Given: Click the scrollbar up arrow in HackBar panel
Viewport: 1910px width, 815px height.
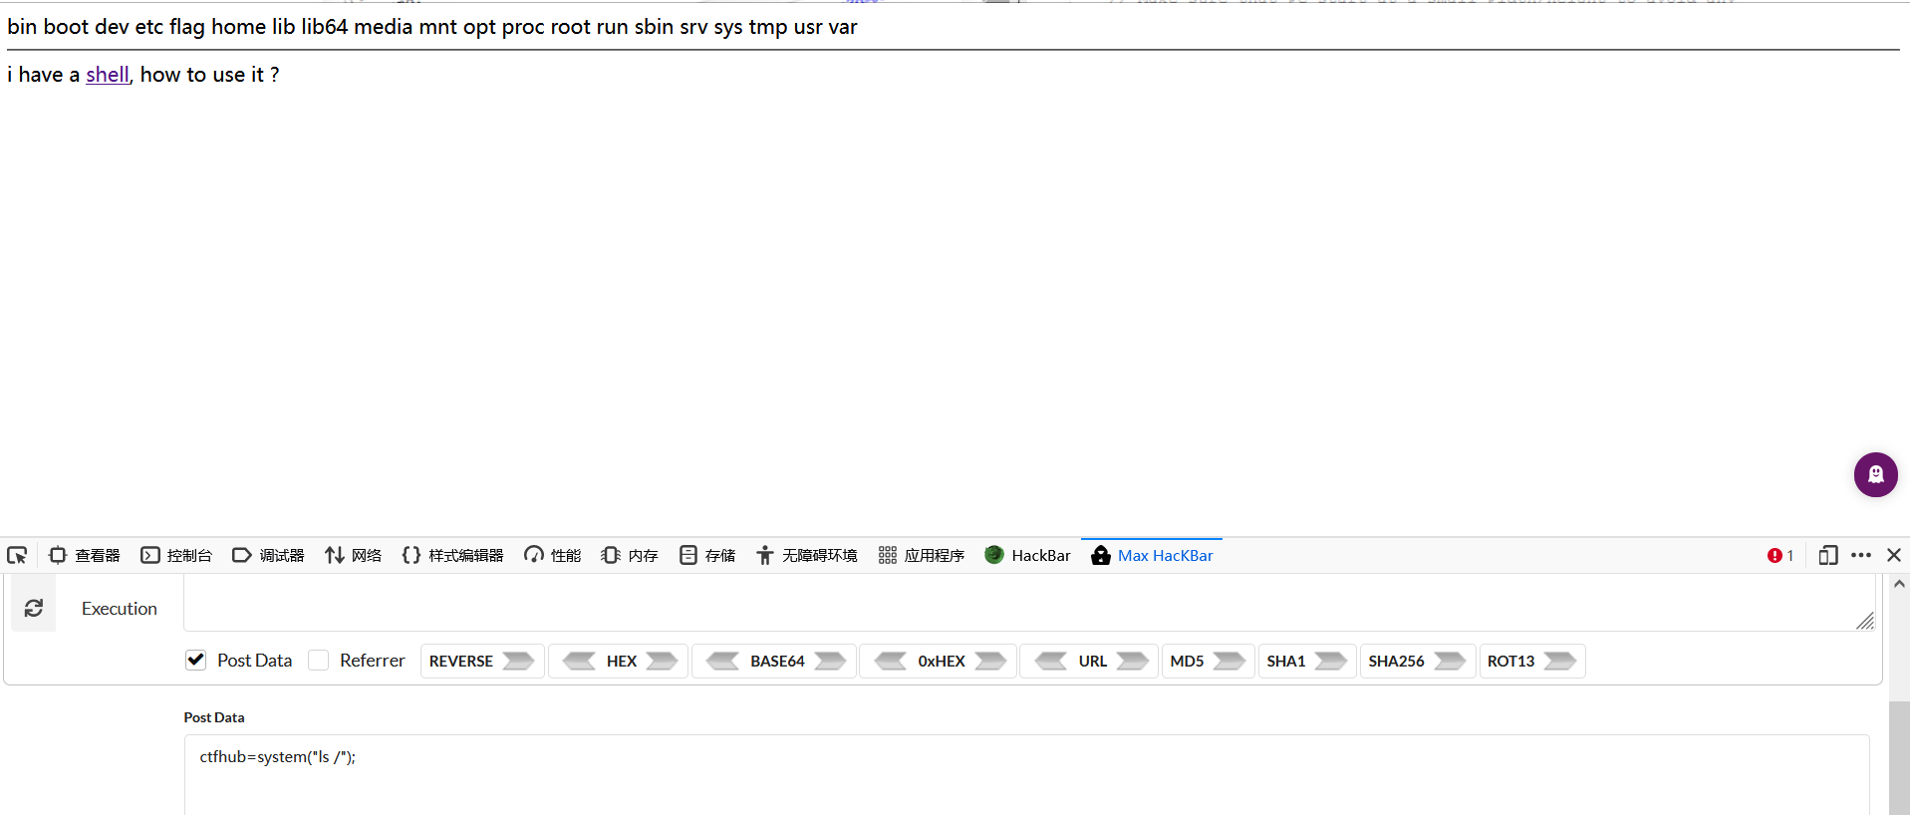Looking at the screenshot, I should pos(1899,584).
